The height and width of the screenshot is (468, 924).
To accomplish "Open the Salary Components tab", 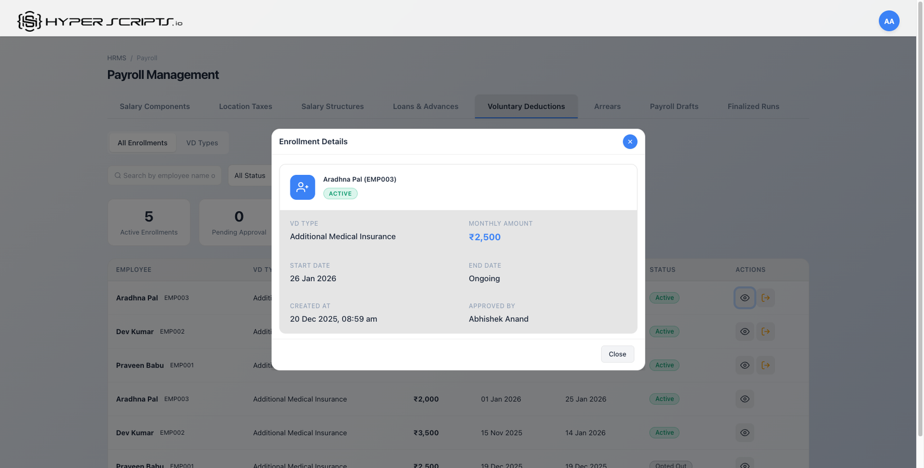I will pyautogui.click(x=155, y=107).
